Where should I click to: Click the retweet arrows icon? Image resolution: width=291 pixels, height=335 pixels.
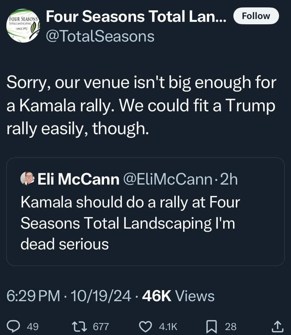79,327
